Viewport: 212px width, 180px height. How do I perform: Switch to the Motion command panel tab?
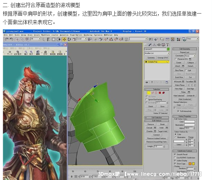[x=159, y=45]
